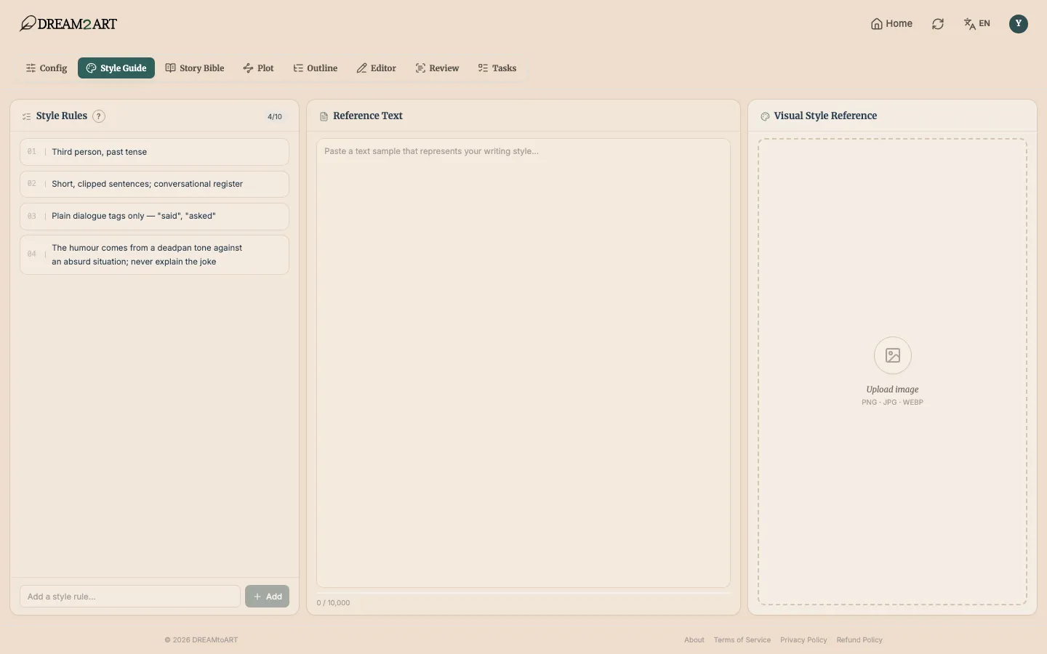The image size is (1047, 654).
Task: Click the Reference Text document icon
Action: point(324,116)
